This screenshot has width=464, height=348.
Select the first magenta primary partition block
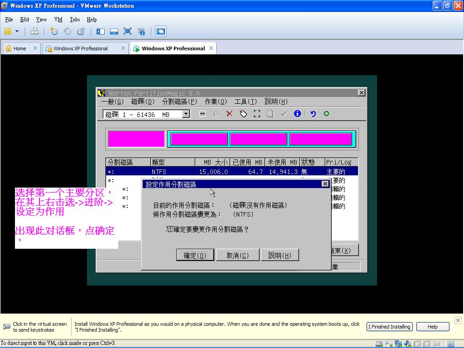coord(136,139)
